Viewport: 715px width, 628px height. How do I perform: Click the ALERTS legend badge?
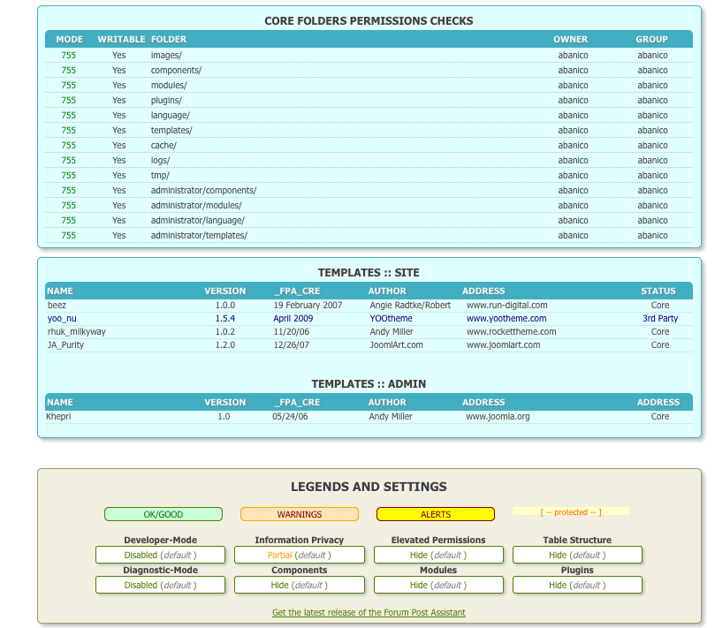pos(436,514)
